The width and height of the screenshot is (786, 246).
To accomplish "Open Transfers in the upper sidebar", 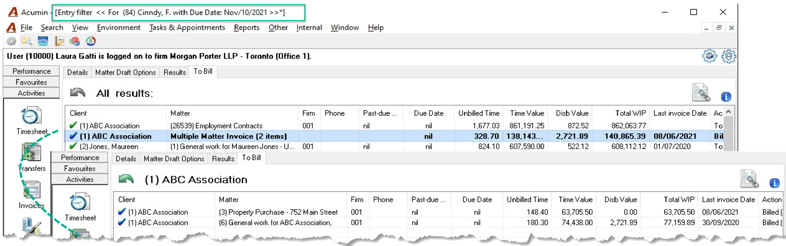I will [32, 158].
